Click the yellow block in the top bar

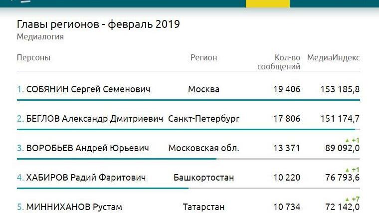click(267, 3)
